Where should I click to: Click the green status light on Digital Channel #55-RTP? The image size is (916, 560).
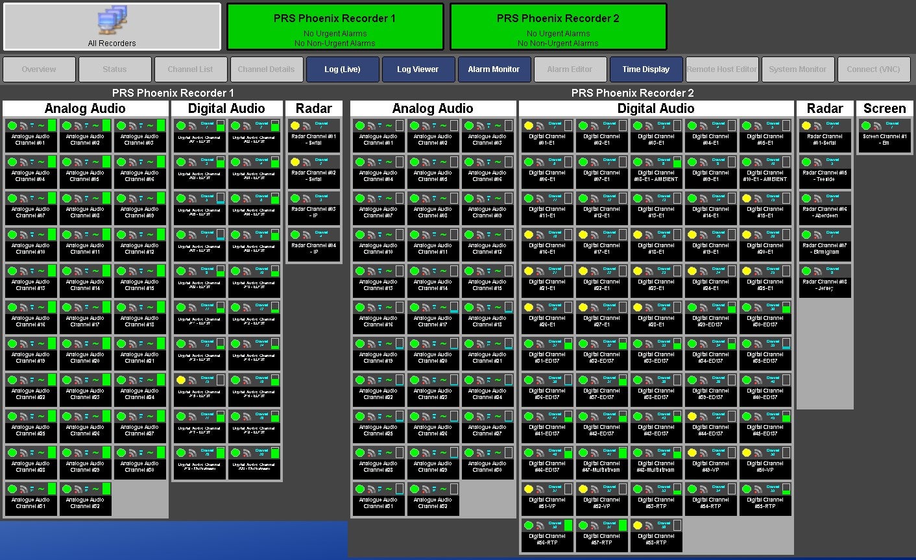pos(747,489)
